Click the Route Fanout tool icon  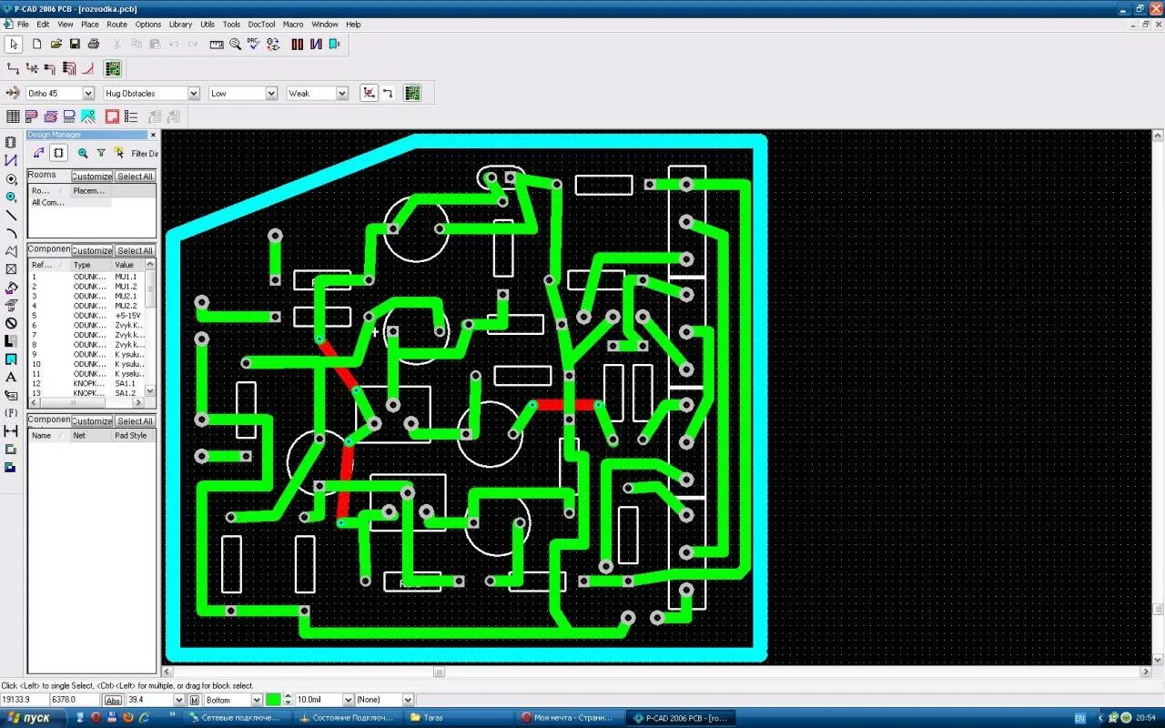(x=32, y=68)
